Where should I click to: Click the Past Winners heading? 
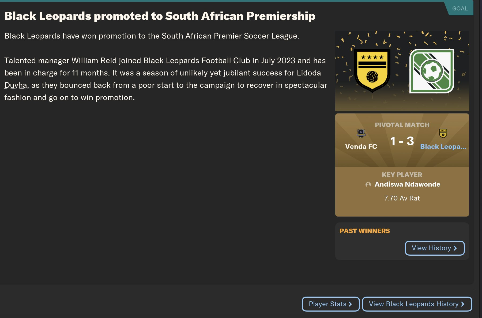[364, 231]
